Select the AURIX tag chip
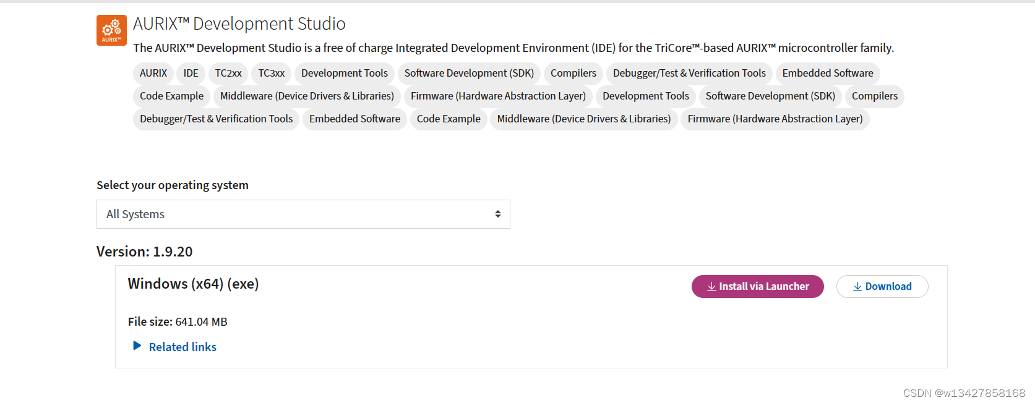 (x=153, y=73)
